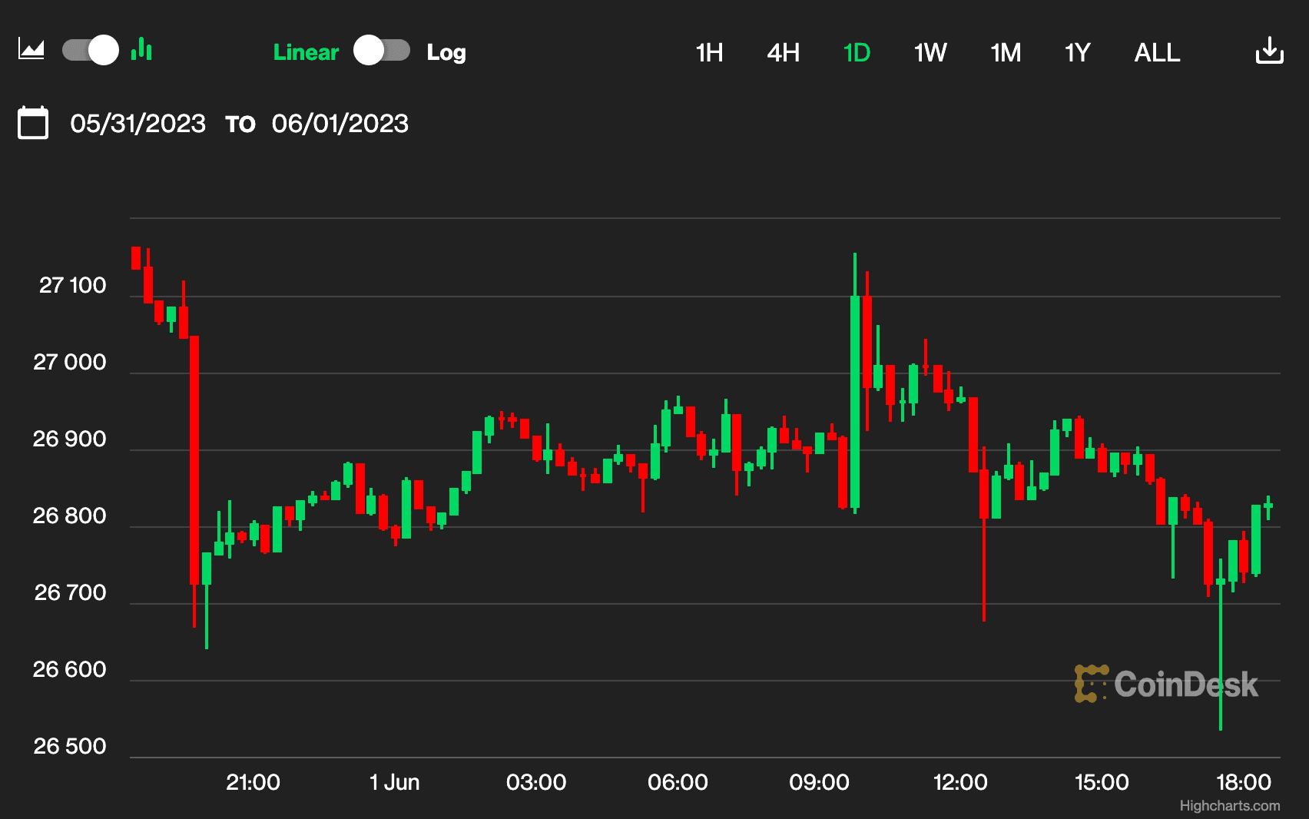Screen dimensions: 1309x819
Task: Click the 26 800 price axis label
Action: [x=69, y=516]
